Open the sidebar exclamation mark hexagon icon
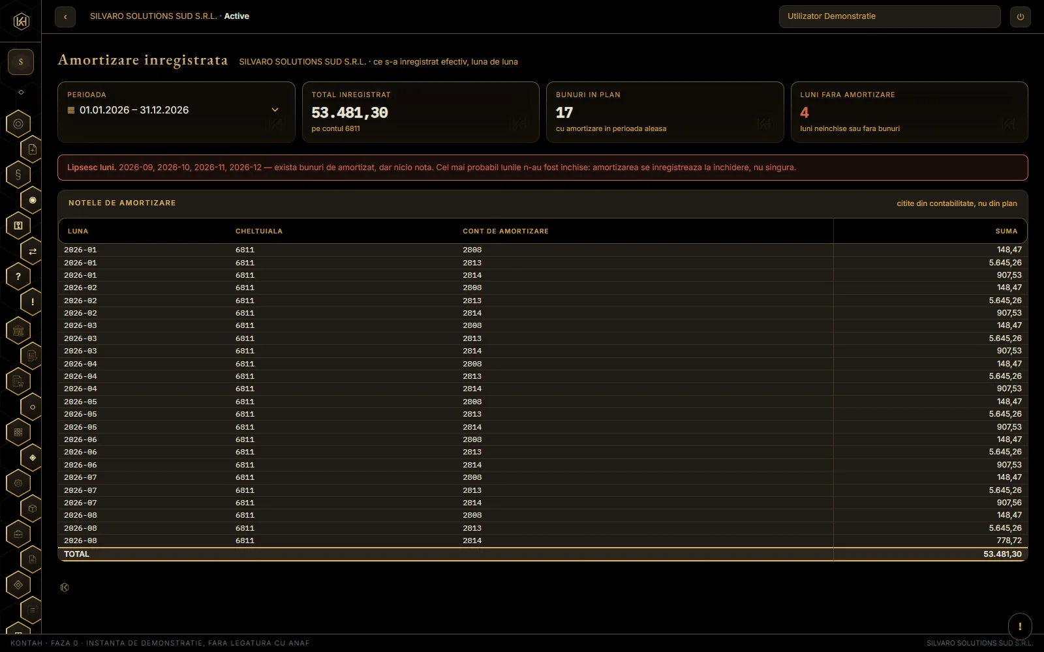The width and height of the screenshot is (1044, 652). coord(32,302)
